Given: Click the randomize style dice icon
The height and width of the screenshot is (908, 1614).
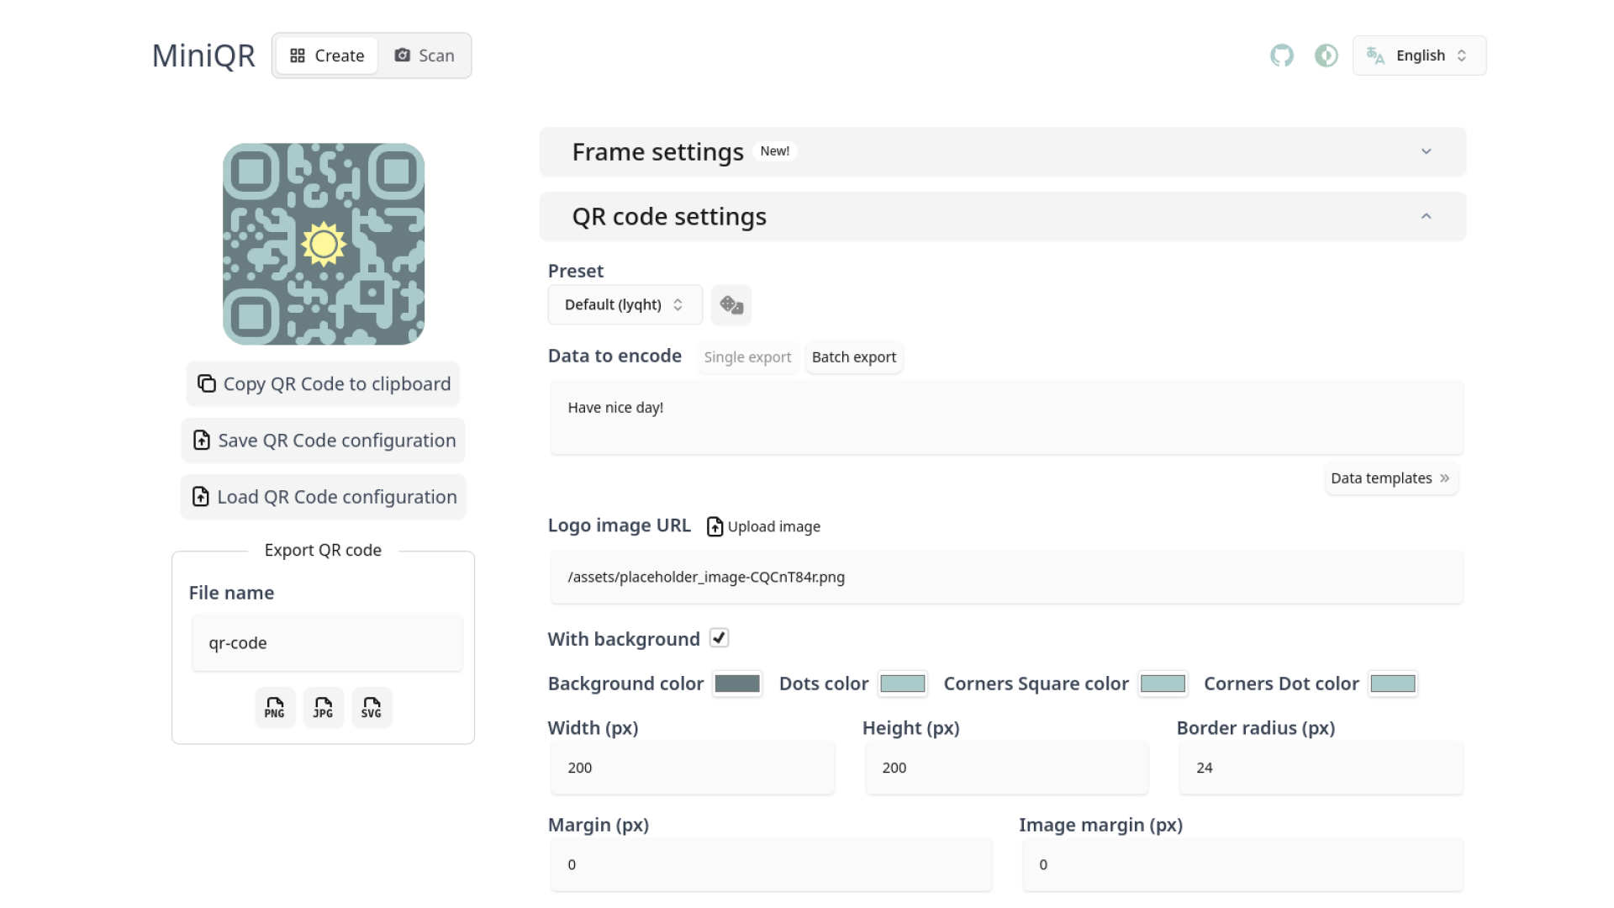Looking at the screenshot, I should click(x=731, y=304).
